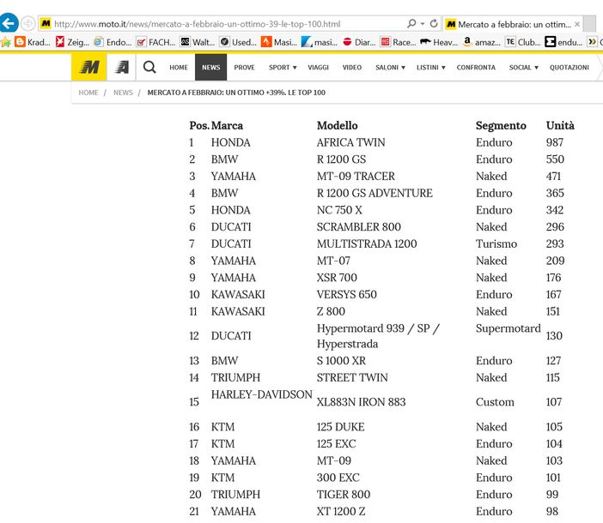Click the browser back arrow button
The image size is (603, 523).
9,23
